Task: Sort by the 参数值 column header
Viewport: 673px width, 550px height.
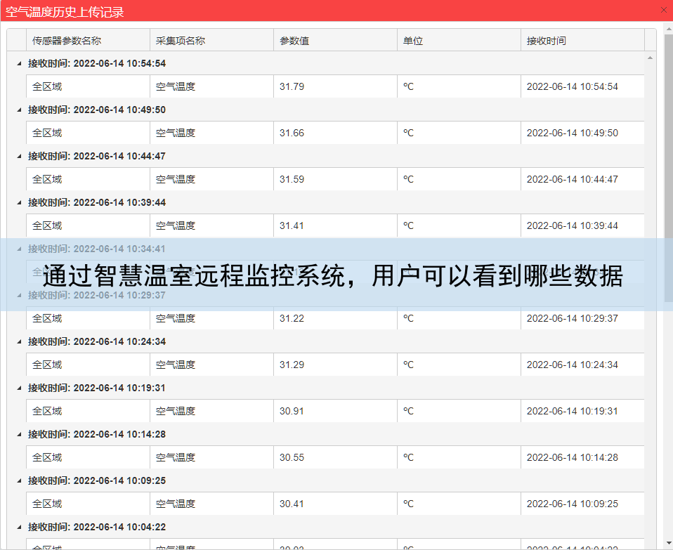Action: coord(335,41)
